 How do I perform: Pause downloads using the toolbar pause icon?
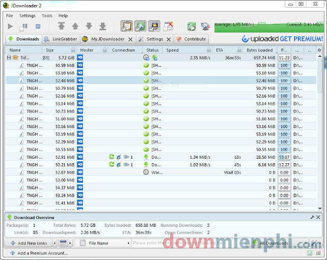(24, 27)
